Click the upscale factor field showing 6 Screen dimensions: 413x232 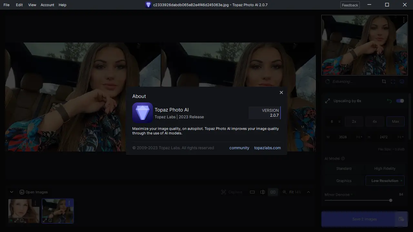332,121
